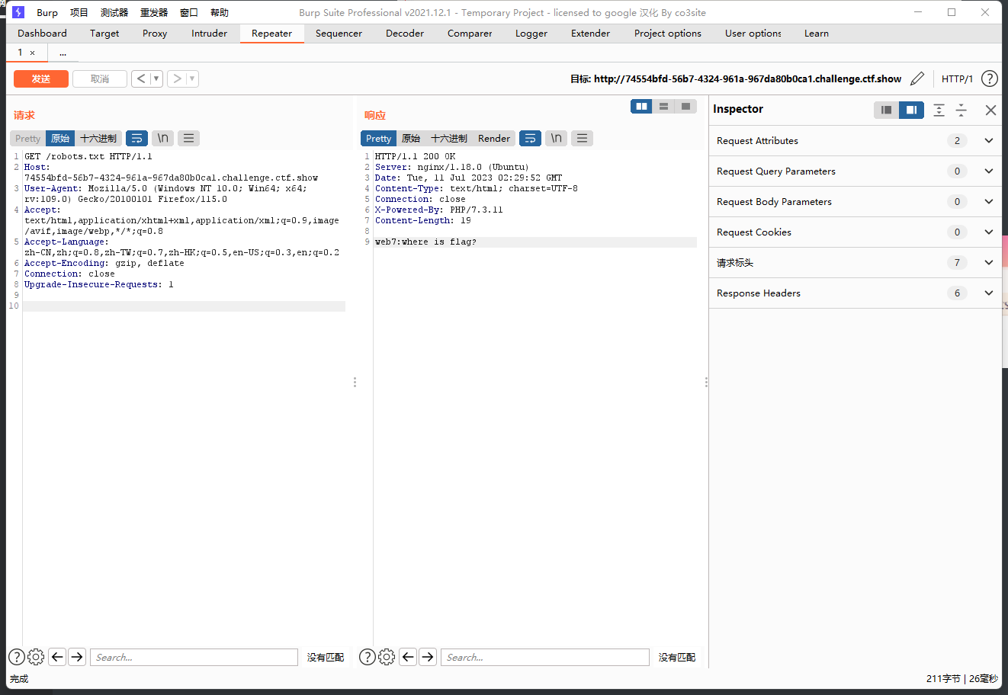The width and height of the screenshot is (1008, 695).
Task: Expand Request Query Parameters section
Action: pyautogui.click(x=855, y=171)
